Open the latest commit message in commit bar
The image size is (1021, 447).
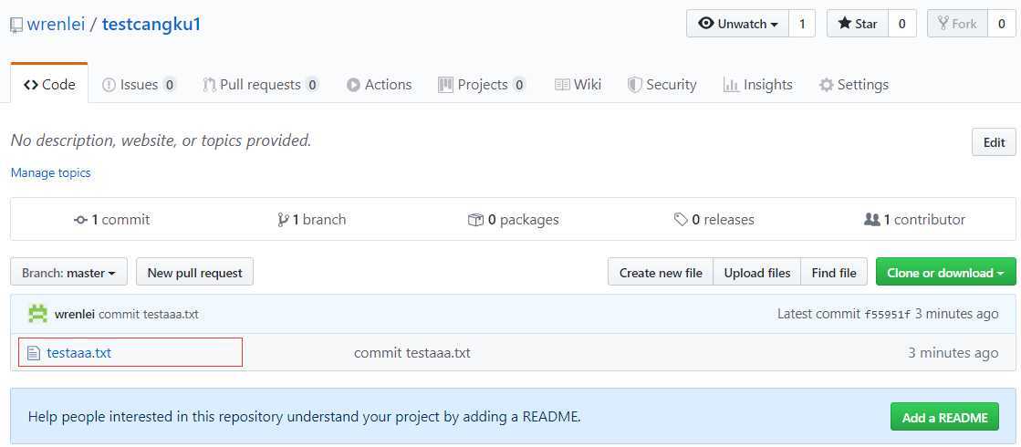coord(149,314)
